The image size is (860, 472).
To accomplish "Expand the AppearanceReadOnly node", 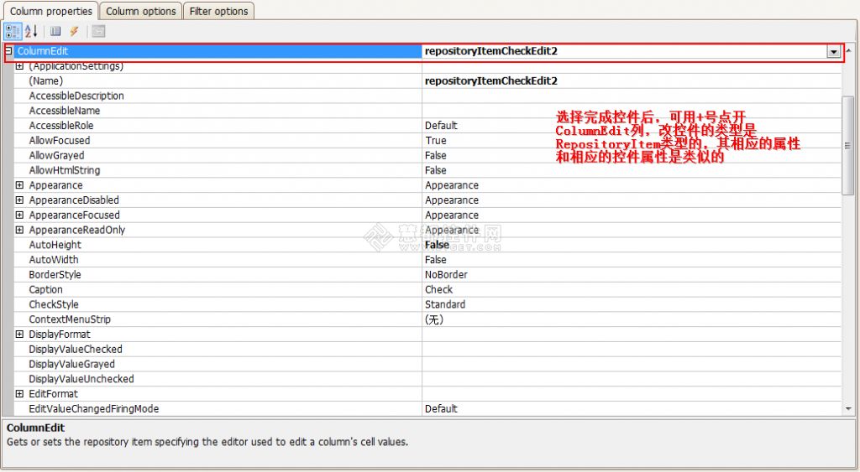I will [x=20, y=230].
